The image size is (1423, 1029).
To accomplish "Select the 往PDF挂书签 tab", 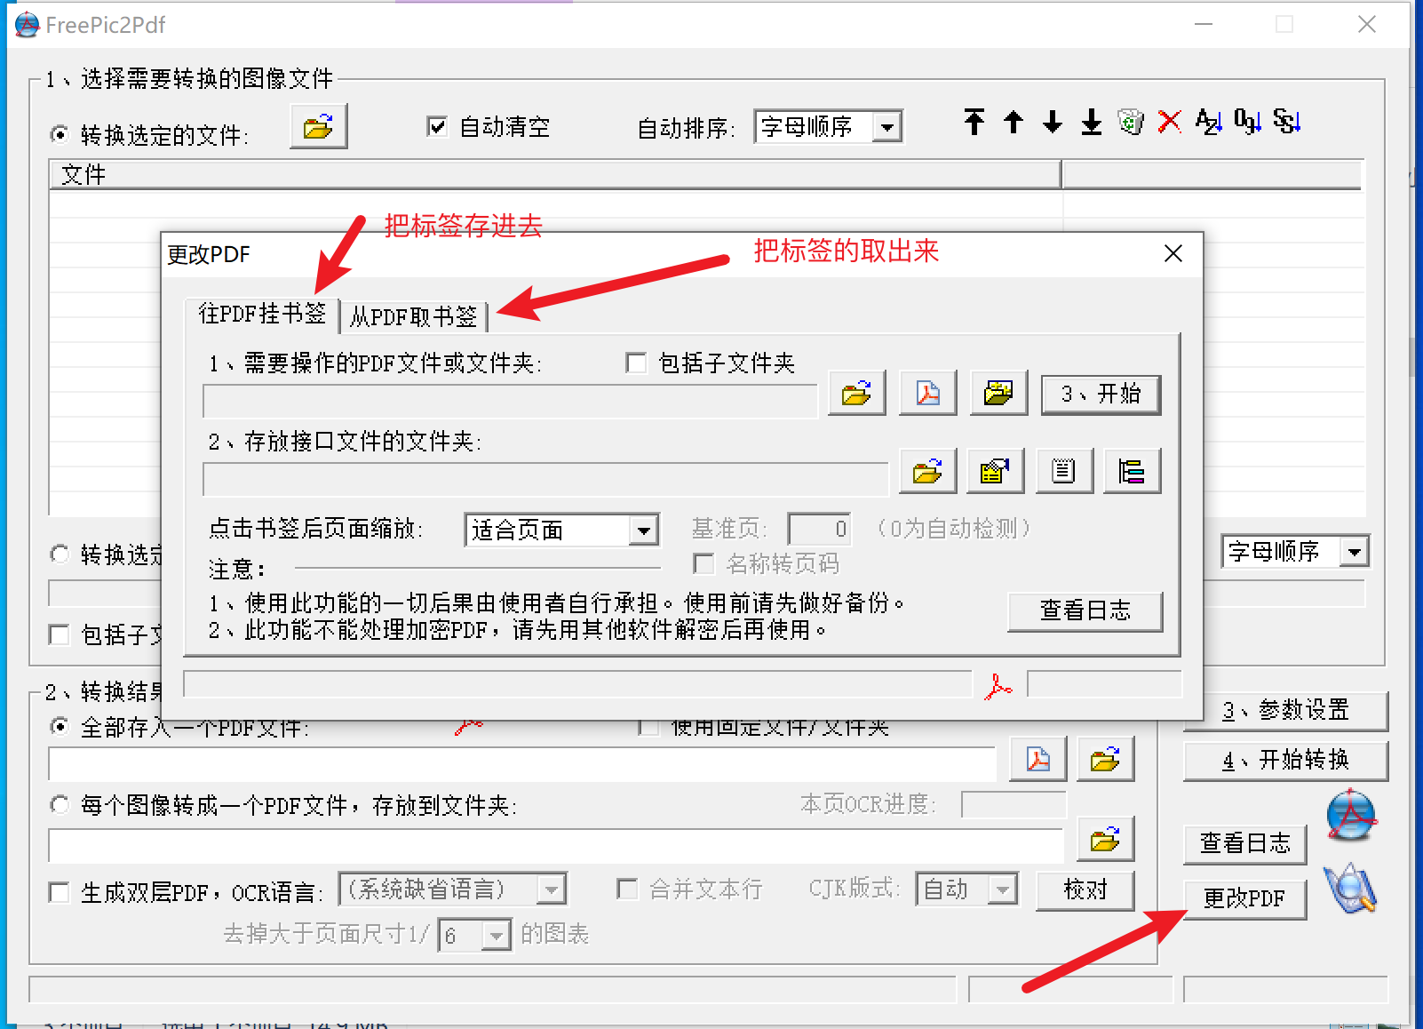I will click(x=262, y=314).
